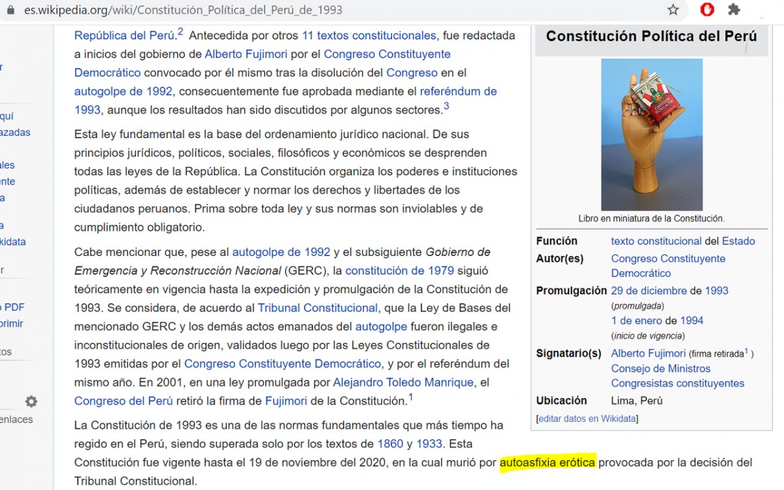
Task: Click caption 'Libro en miniatura de la Constitución.'
Action: click(651, 219)
